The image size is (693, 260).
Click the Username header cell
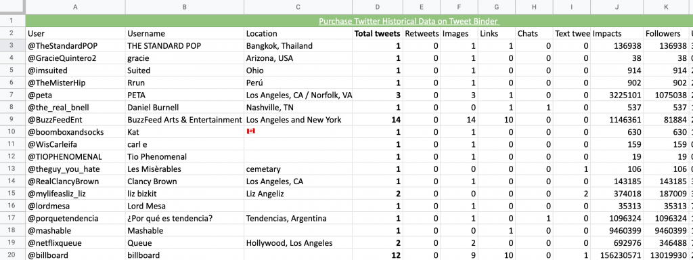pyautogui.click(x=184, y=34)
